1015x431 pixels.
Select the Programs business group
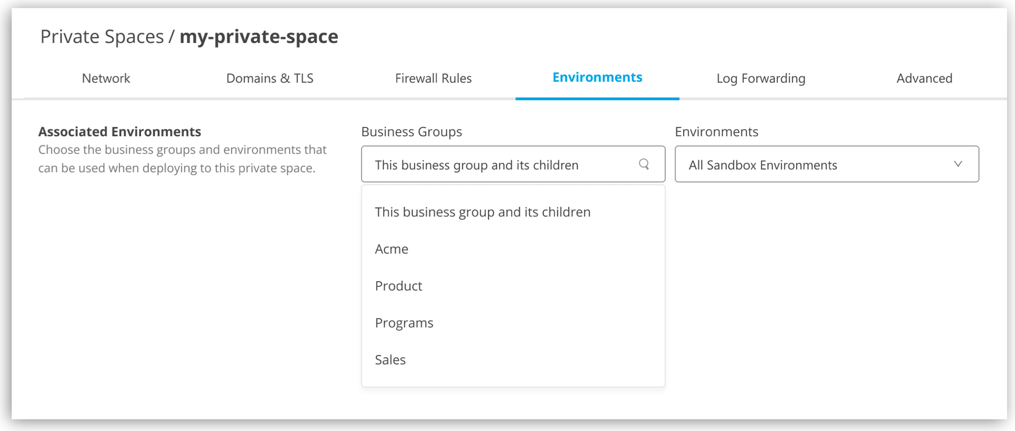click(404, 322)
